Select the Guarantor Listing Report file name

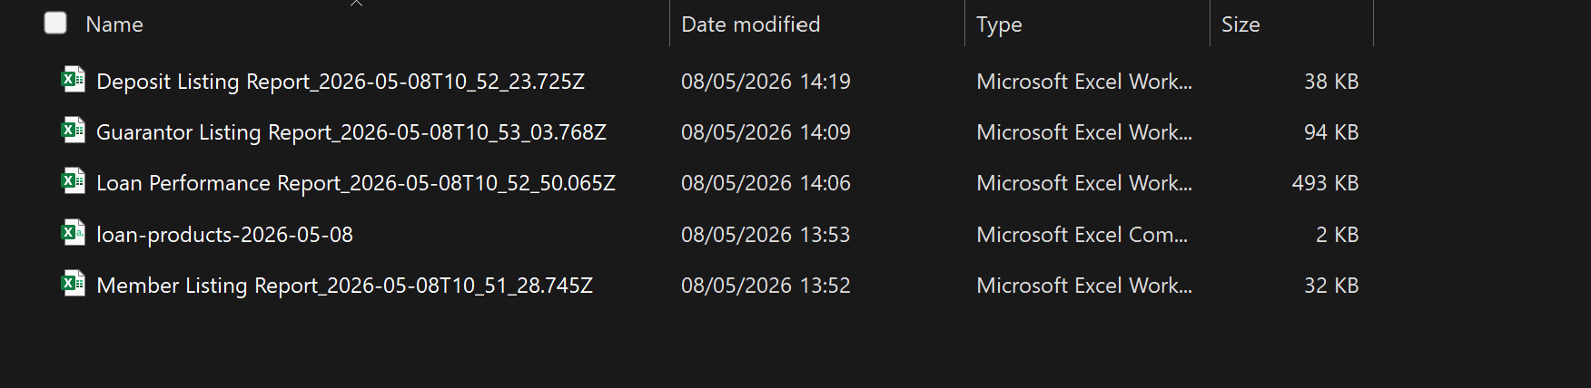351,132
